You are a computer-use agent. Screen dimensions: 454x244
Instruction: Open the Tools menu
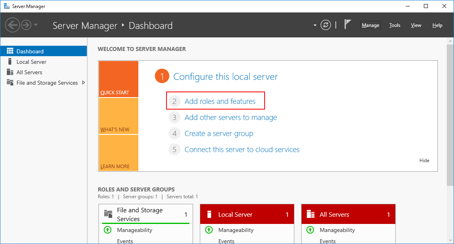(394, 25)
